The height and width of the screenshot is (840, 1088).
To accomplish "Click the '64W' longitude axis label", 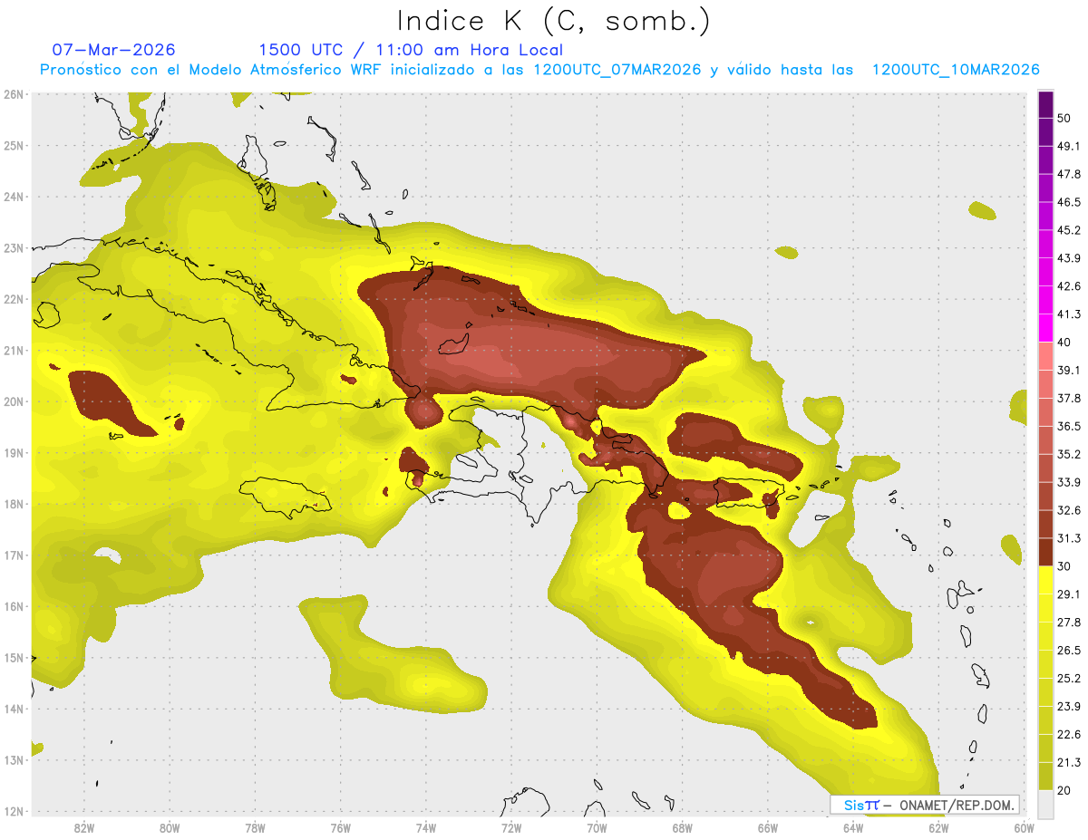I will 853,828.
